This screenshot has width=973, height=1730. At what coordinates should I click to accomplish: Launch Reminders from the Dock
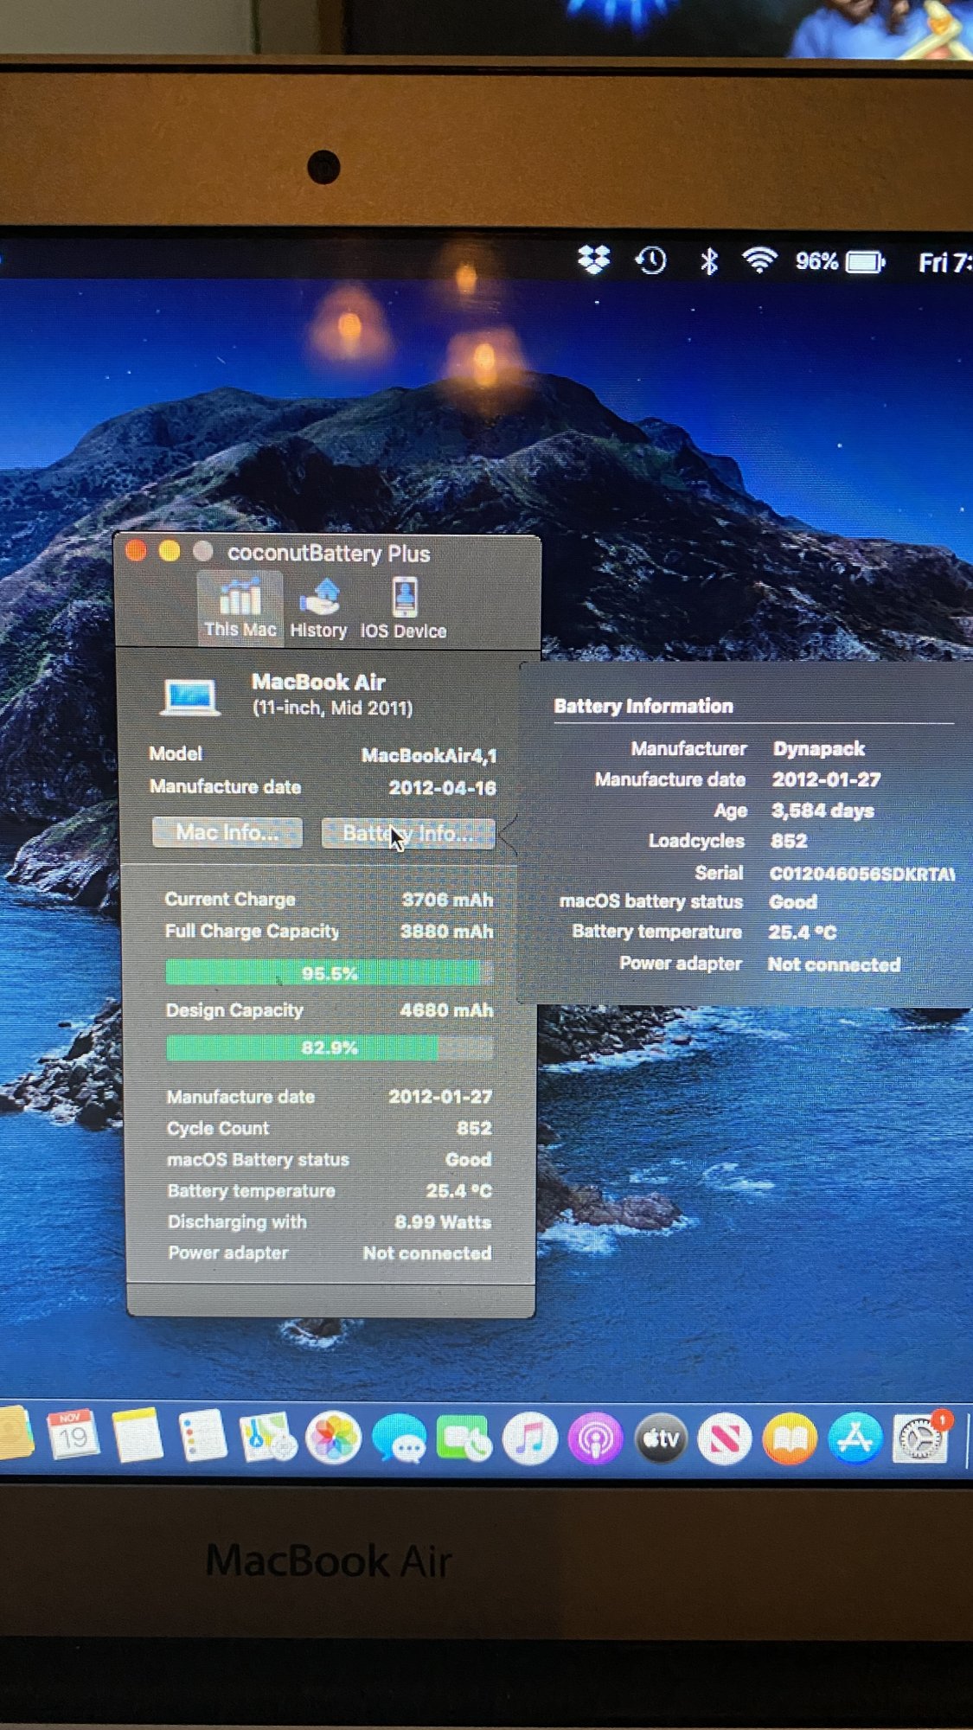[202, 1437]
